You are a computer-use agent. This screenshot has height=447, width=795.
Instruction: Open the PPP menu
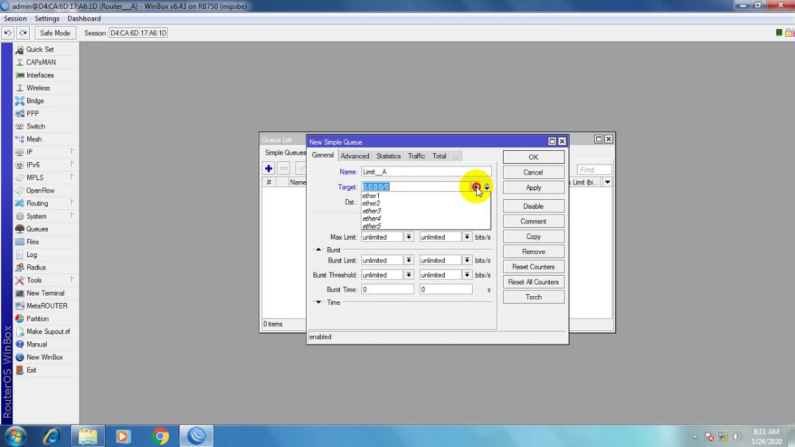[32, 114]
